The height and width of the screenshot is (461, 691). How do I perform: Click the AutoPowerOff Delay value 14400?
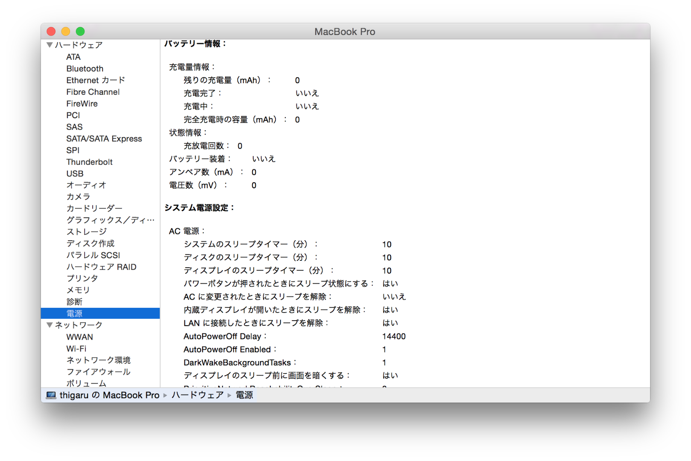pos(394,336)
